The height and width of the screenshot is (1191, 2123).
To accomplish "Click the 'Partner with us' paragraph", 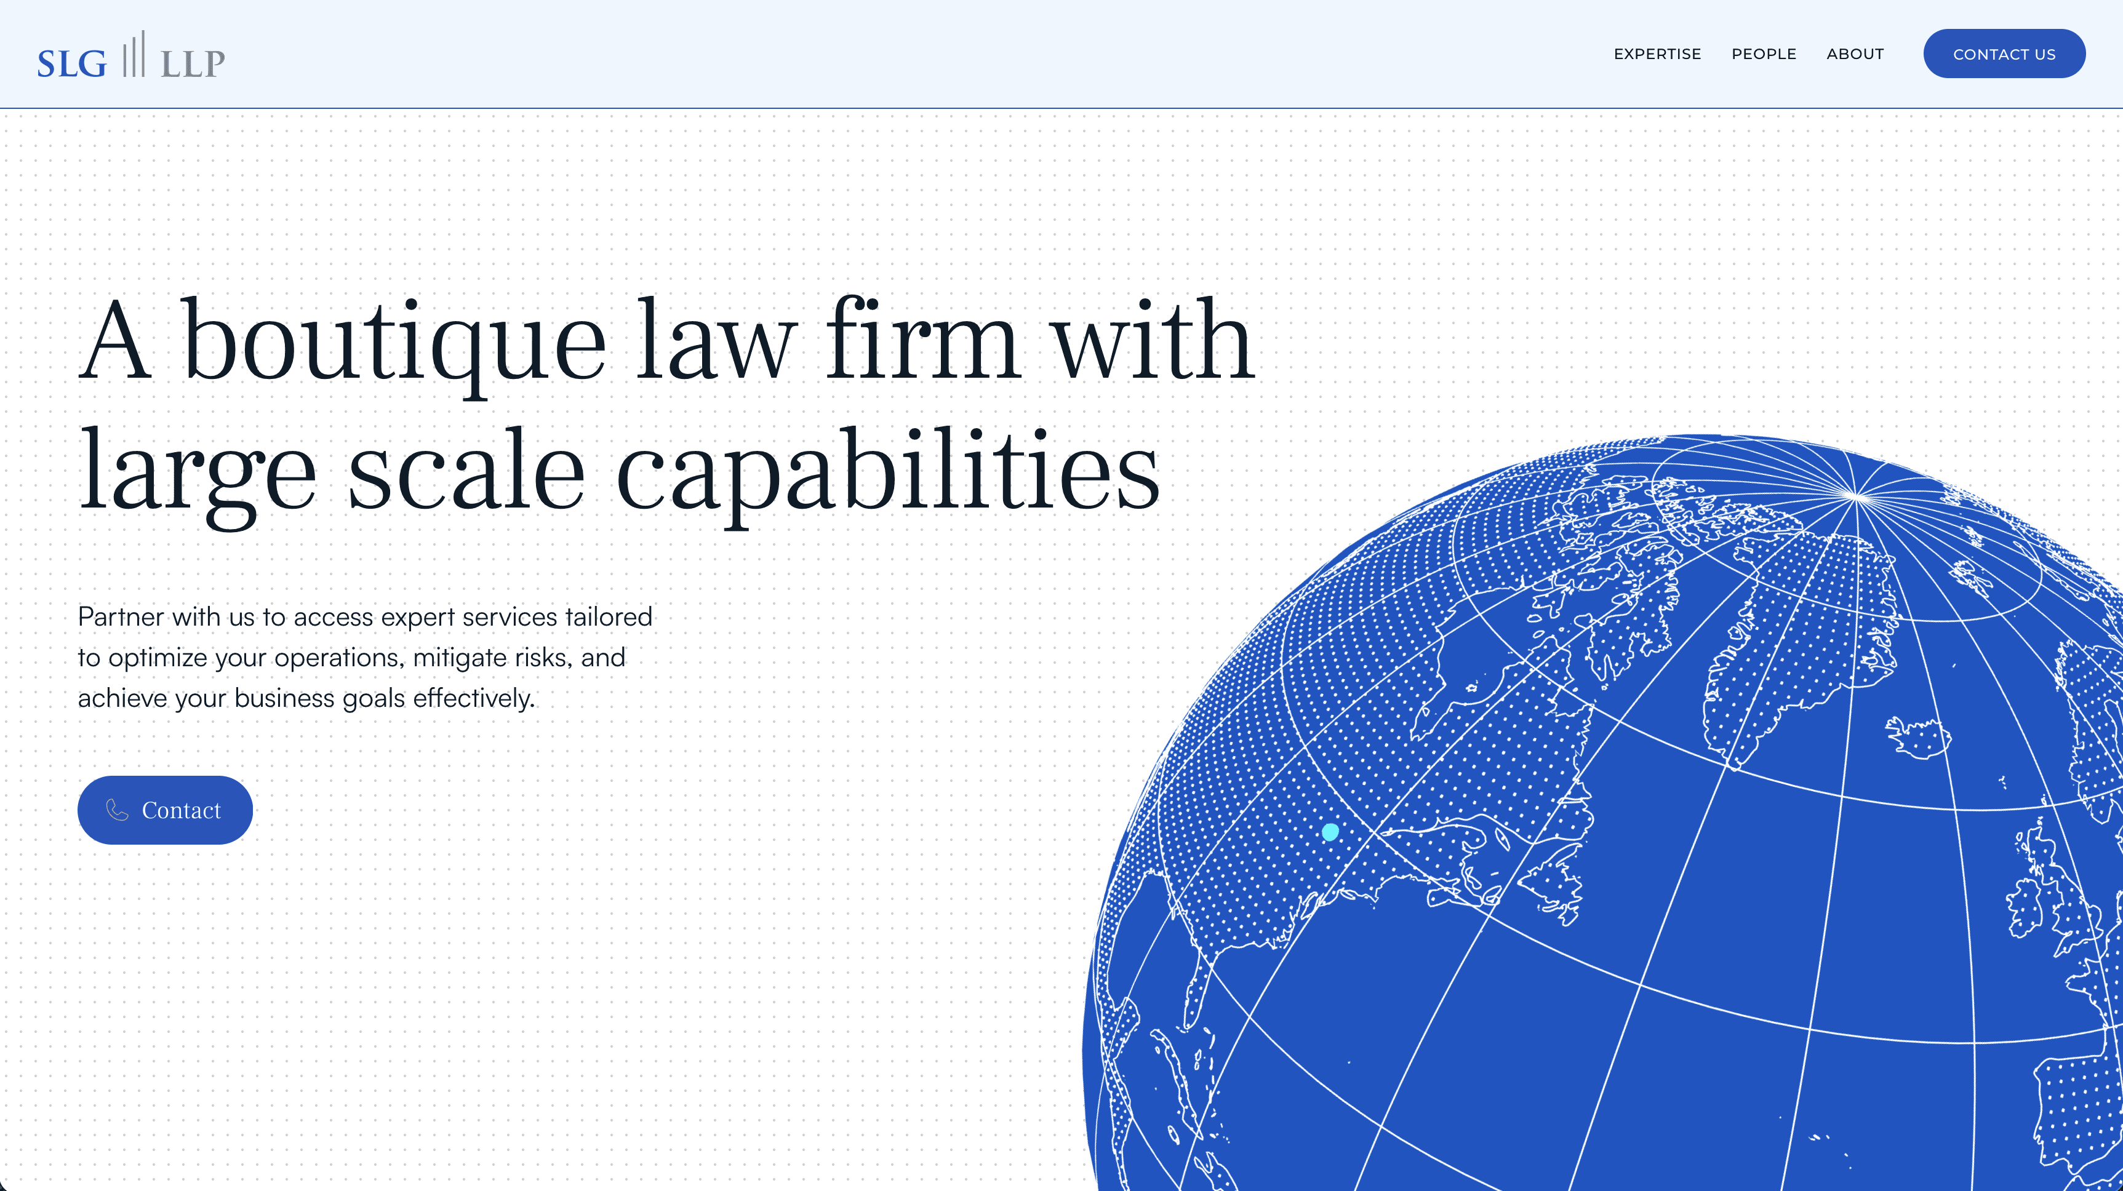I will coord(365,656).
